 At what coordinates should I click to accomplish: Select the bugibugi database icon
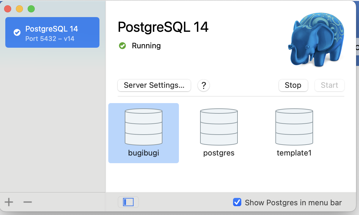click(144, 127)
